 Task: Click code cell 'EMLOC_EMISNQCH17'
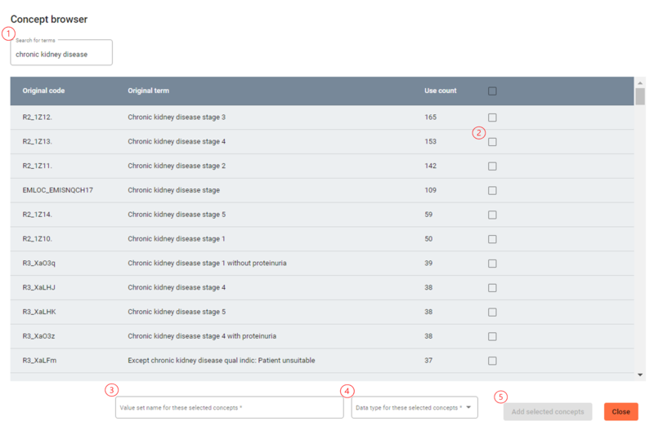pos(57,190)
